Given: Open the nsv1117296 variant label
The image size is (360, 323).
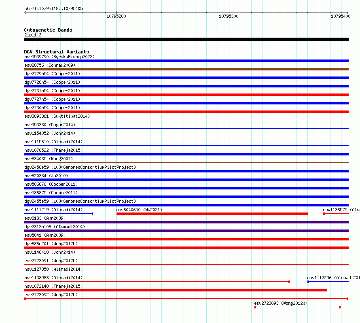Looking at the screenshot, I should click(x=333, y=278).
